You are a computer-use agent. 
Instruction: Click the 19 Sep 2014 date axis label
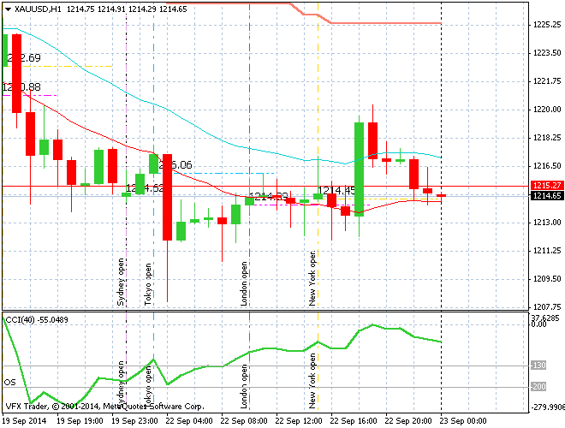[x=24, y=421]
